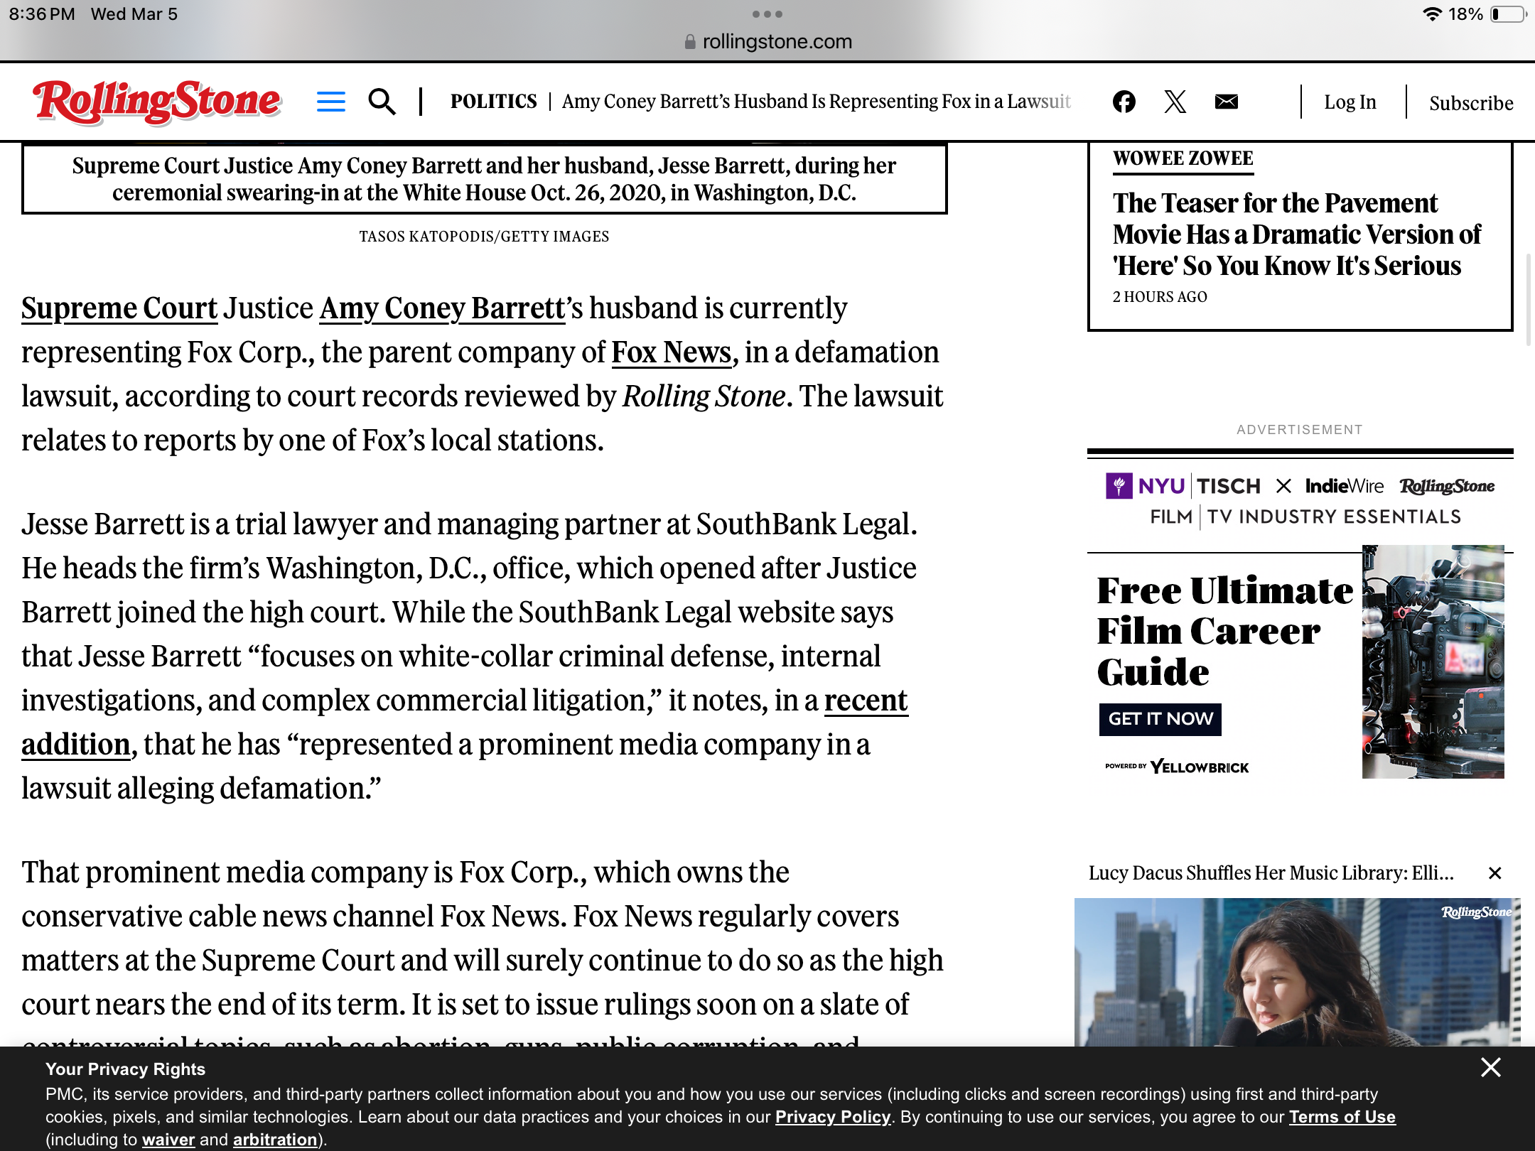Go to Rolling Stone home logo
1535x1151 pixels.
click(x=157, y=102)
